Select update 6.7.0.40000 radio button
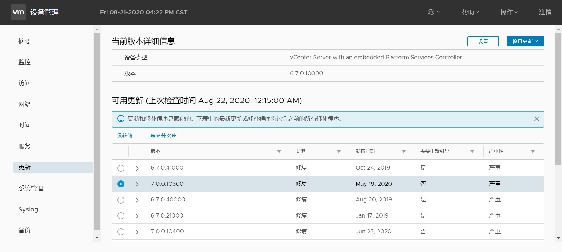 [121, 200]
